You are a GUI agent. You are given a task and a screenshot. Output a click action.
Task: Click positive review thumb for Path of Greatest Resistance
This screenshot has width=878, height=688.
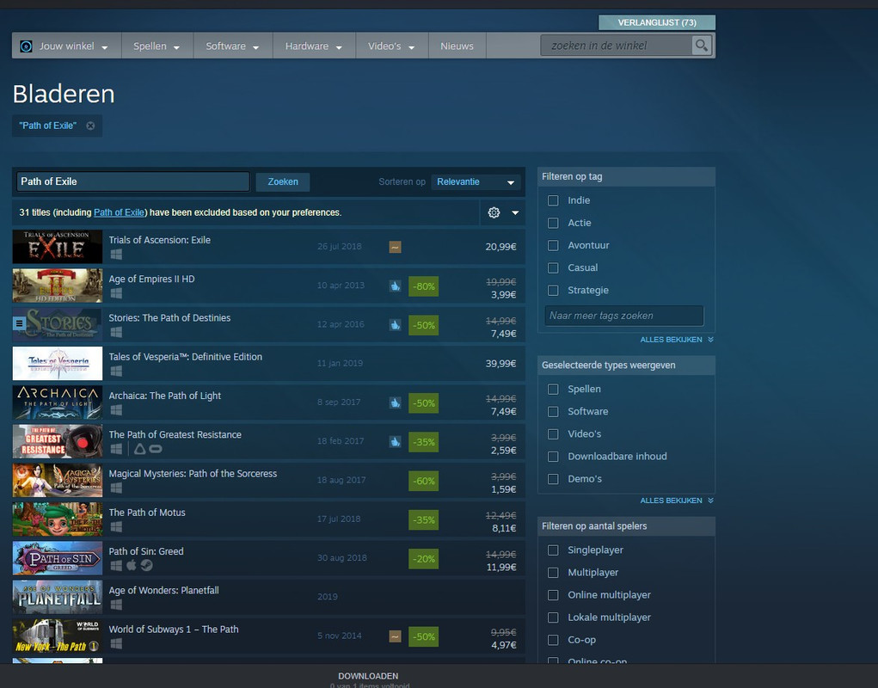pyautogui.click(x=395, y=442)
